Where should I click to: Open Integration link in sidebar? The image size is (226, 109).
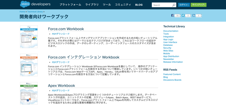coord(168,37)
